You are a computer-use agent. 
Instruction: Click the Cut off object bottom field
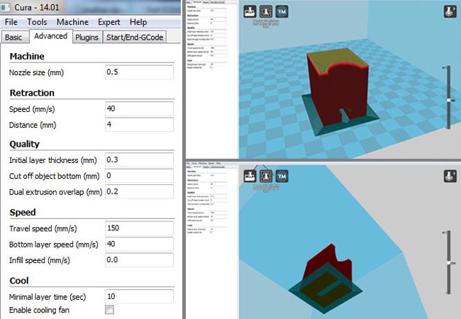[139, 176]
